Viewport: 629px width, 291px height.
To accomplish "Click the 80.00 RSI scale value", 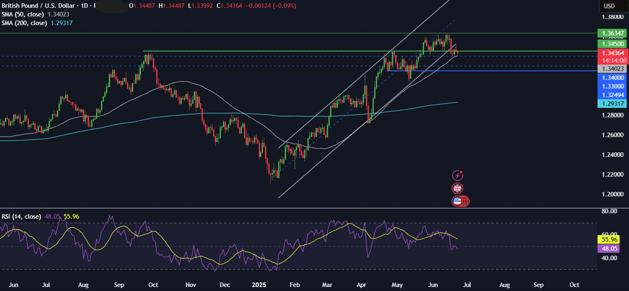I will pos(609,211).
